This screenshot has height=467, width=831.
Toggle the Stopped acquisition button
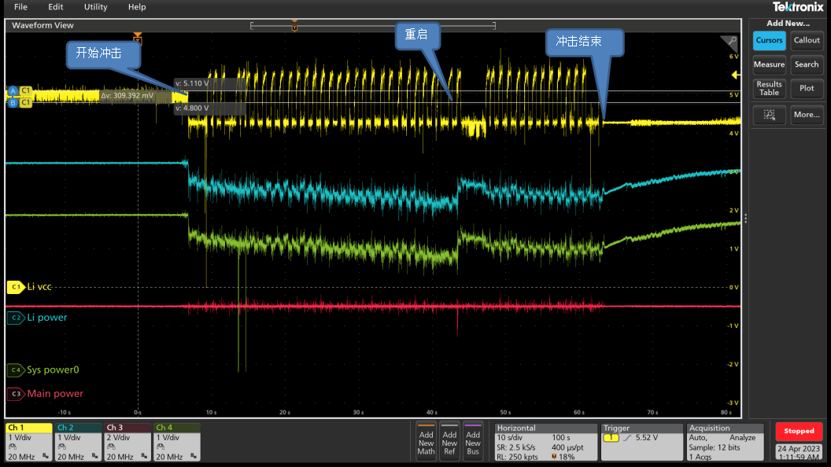point(799,431)
